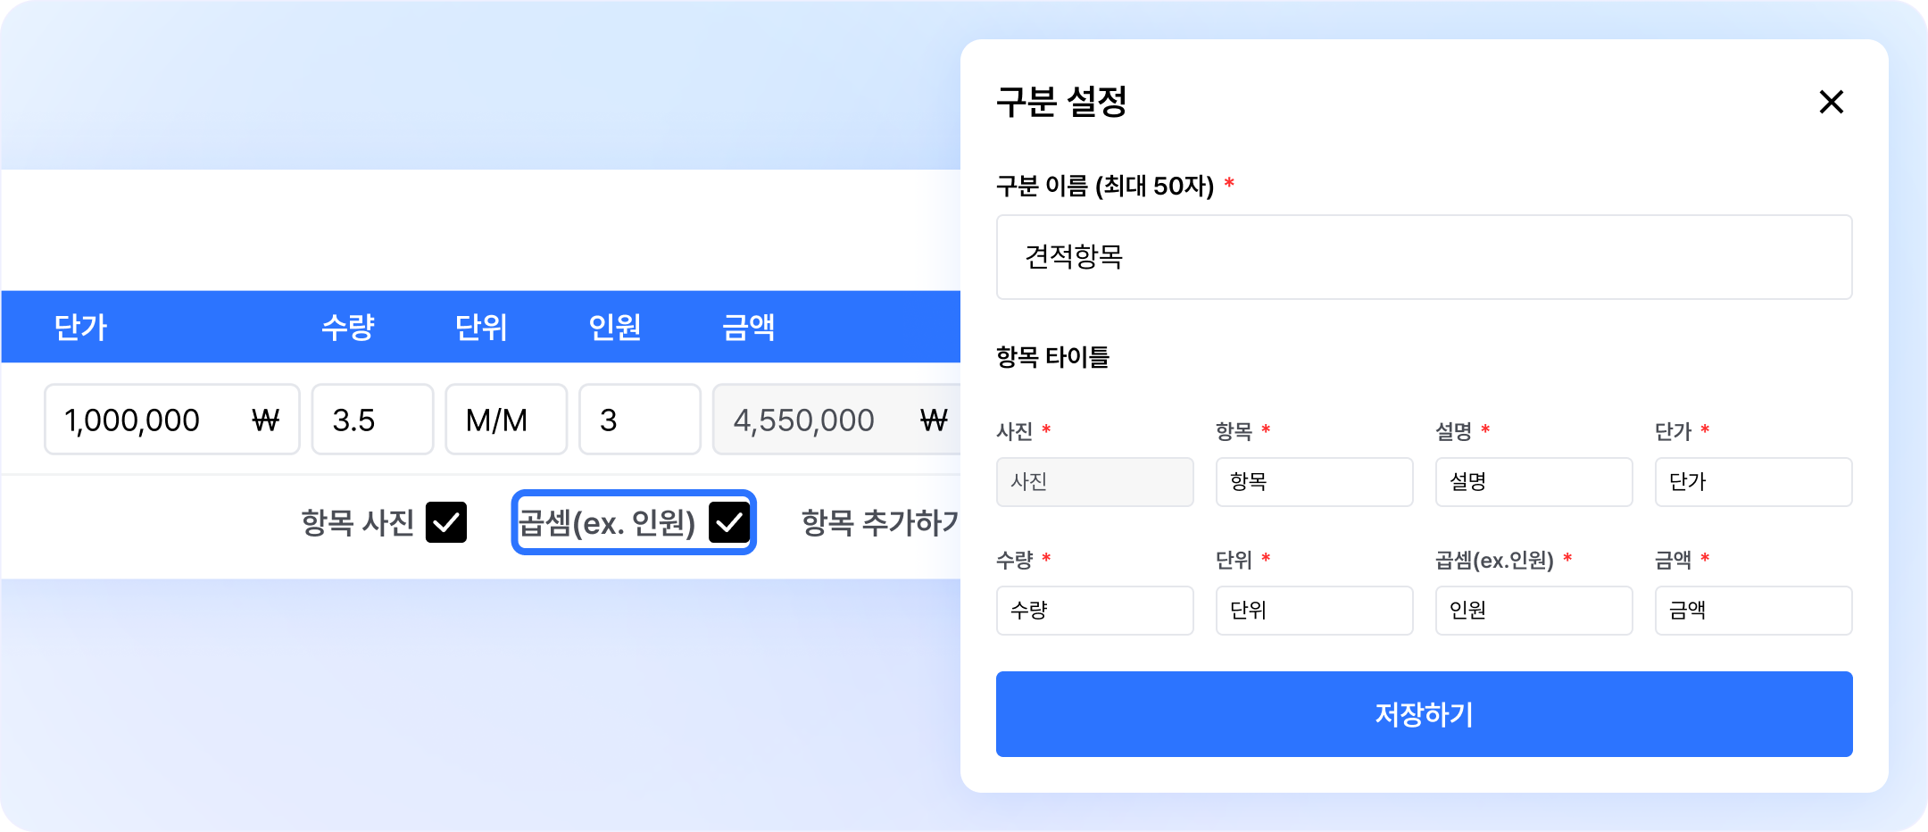Close the 구분 설정 dialog
This screenshot has width=1928, height=832.
(x=1831, y=102)
